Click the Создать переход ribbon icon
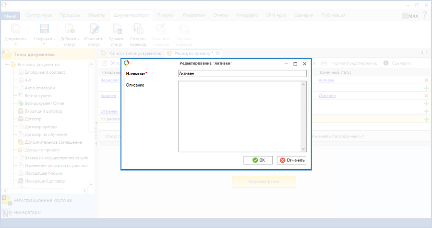432x228 pixels. point(138,29)
